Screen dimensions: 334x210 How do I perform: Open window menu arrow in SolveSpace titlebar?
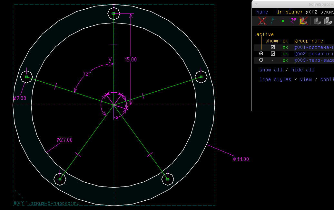(x=256, y=4)
